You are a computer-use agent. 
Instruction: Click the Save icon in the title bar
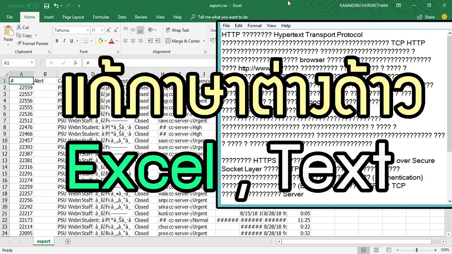(47, 6)
